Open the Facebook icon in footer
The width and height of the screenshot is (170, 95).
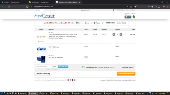pyautogui.click(x=68, y=80)
